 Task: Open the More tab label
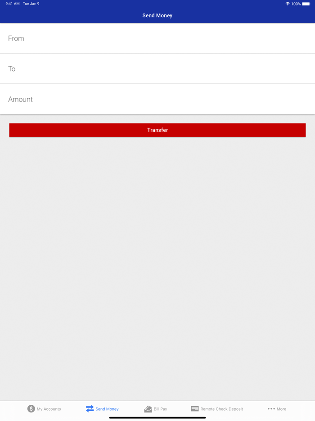pyautogui.click(x=281, y=409)
